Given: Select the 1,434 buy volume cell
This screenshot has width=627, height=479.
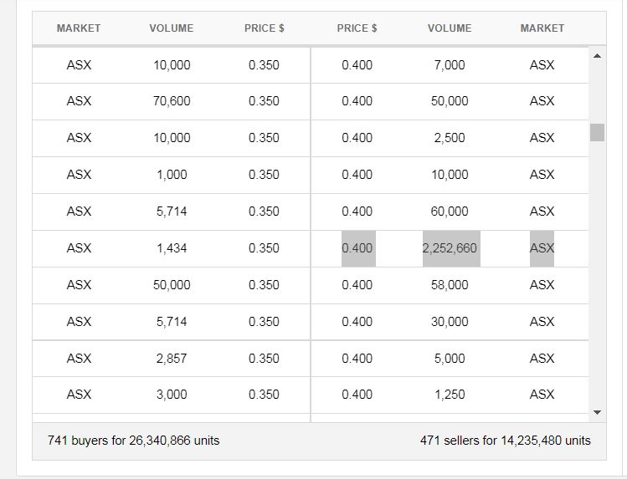Looking at the screenshot, I should coord(172,248).
